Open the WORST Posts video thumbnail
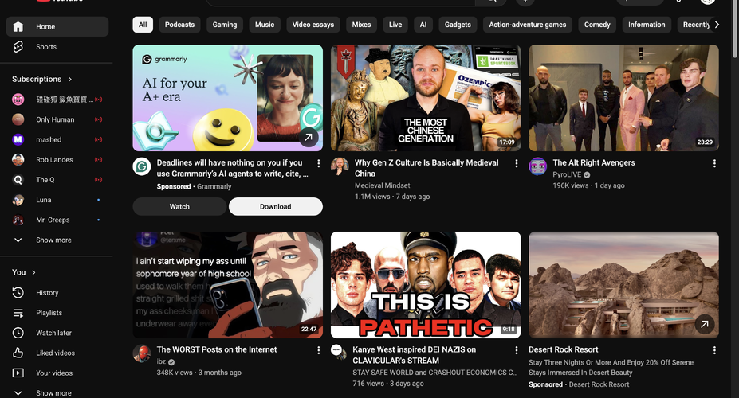This screenshot has width=739, height=398. [x=228, y=285]
